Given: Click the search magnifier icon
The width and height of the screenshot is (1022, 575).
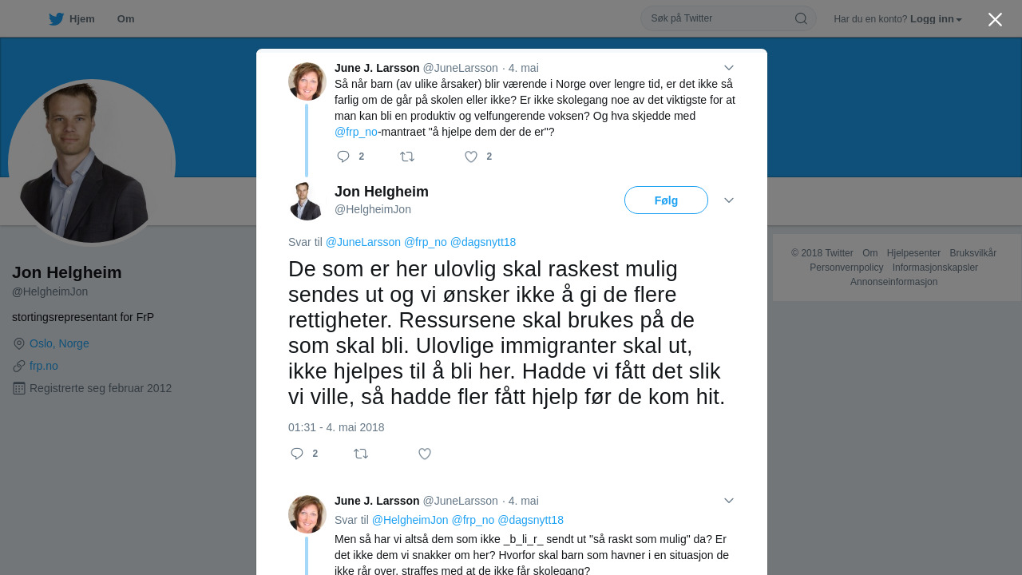Looking at the screenshot, I should (800, 18).
